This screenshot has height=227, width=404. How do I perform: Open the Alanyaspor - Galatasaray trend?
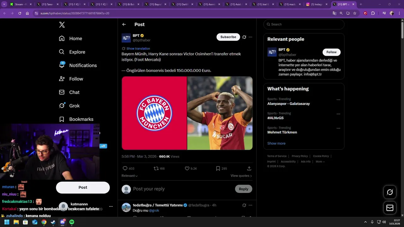click(x=288, y=104)
